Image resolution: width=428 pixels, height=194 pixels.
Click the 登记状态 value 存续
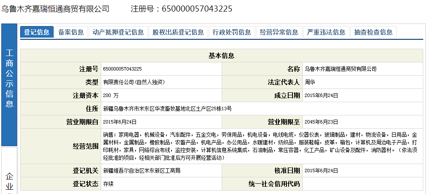108,184
